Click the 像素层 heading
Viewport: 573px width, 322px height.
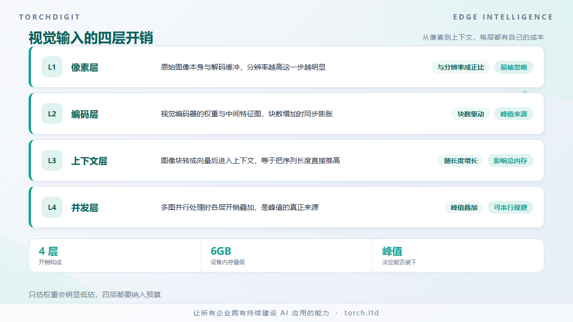click(85, 67)
